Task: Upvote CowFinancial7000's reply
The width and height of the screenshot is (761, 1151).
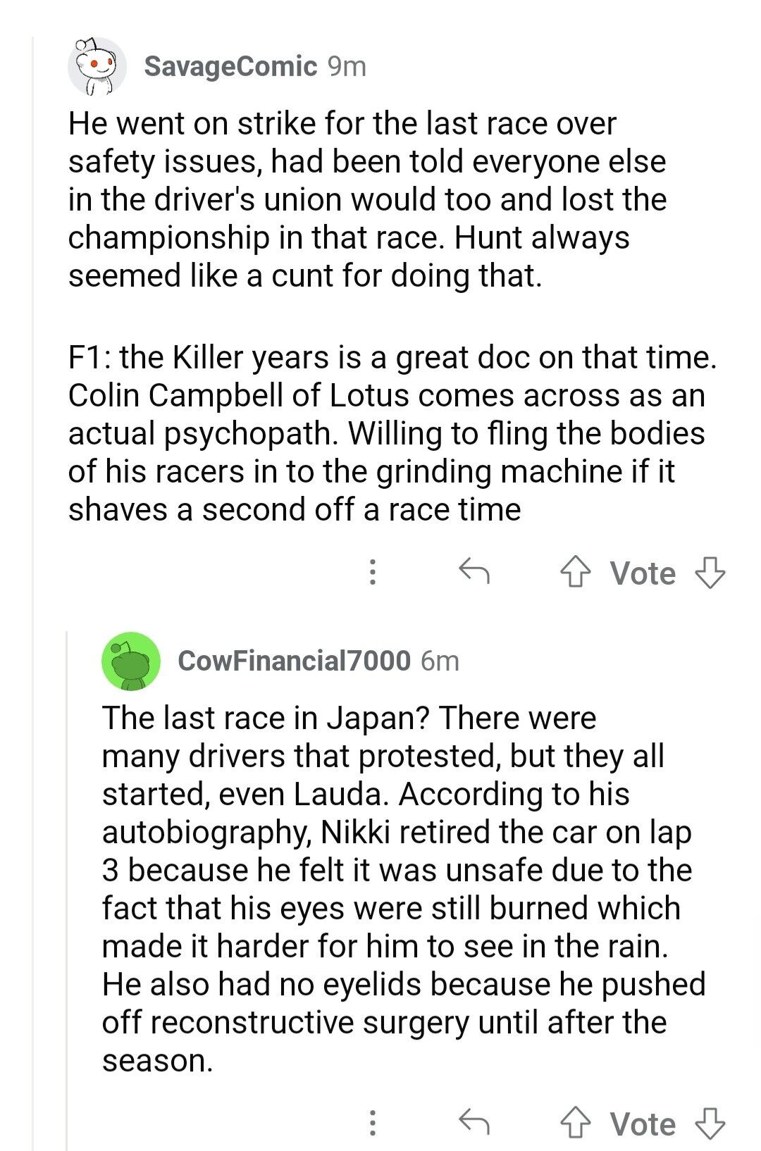Action: click(x=576, y=1124)
